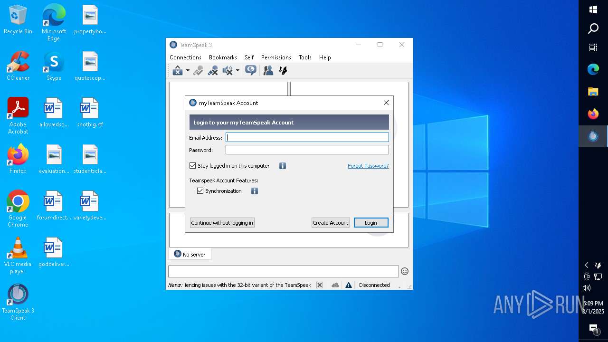Click the TeamSpeak taskbar button
The height and width of the screenshot is (342, 608).
point(593,136)
